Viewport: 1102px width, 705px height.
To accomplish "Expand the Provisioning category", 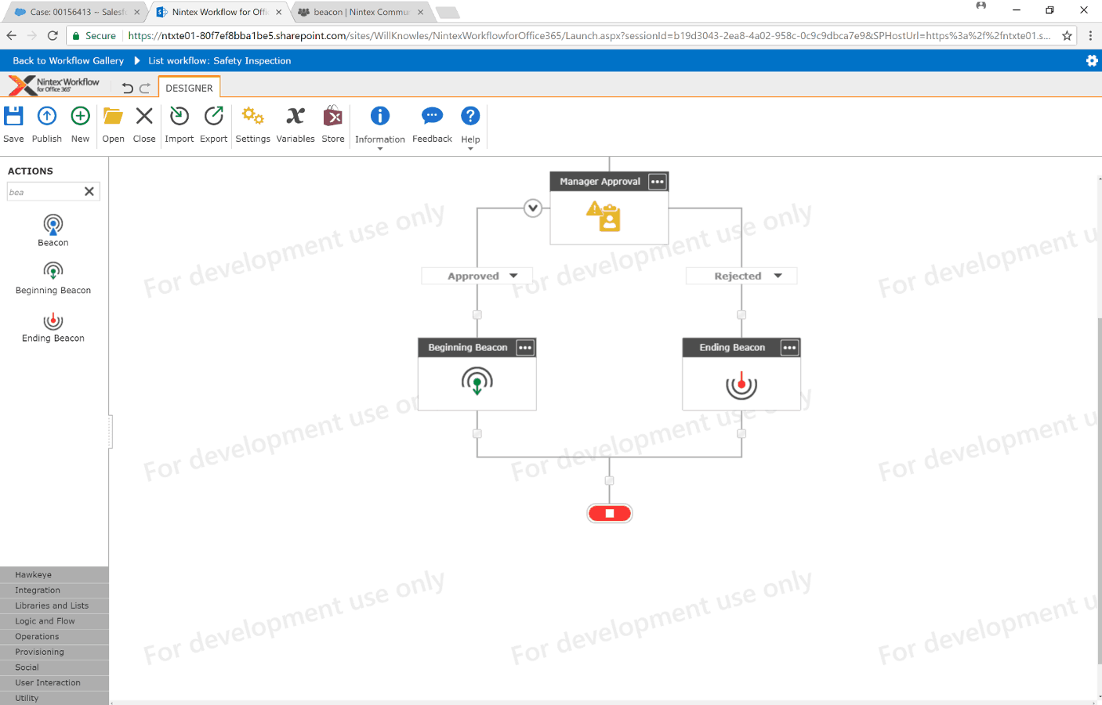I will (54, 652).
